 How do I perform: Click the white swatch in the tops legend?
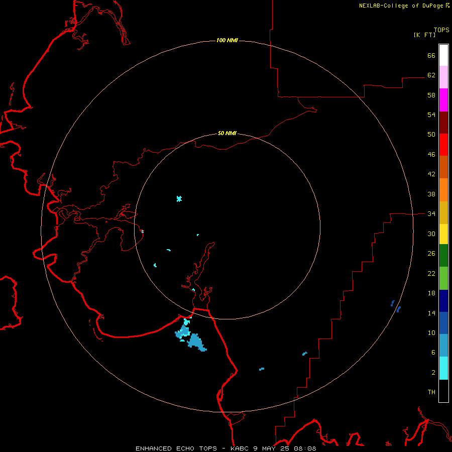point(443,55)
